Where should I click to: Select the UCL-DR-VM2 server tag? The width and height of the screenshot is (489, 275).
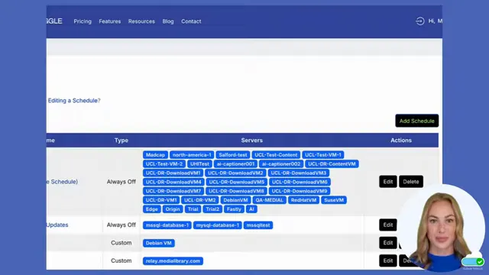200,200
